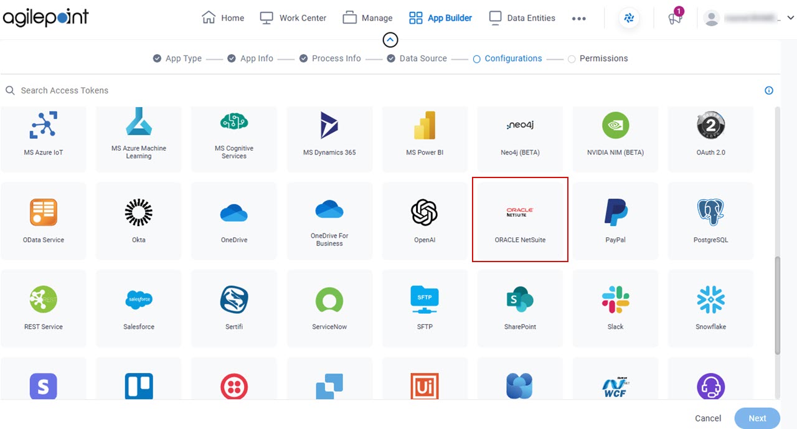The height and width of the screenshot is (429, 797).
Task: Pick the OneDrive tile
Action: (x=234, y=220)
